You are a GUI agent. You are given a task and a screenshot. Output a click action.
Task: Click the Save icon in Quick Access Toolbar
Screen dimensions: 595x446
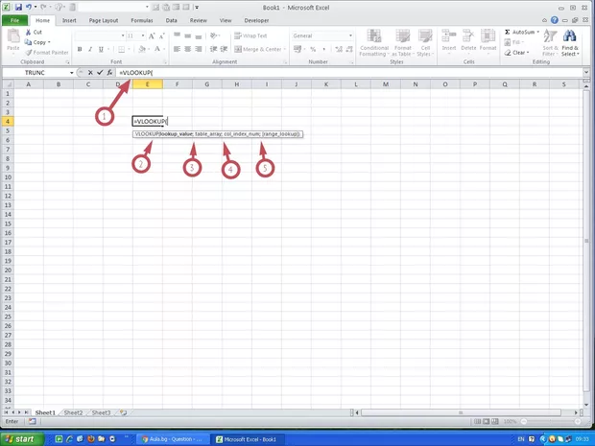pos(18,7)
